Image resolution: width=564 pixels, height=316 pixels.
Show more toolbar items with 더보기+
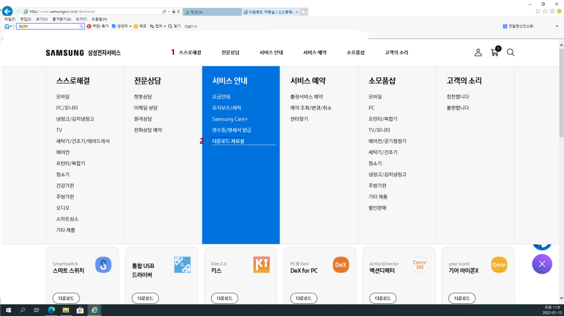coord(191,26)
